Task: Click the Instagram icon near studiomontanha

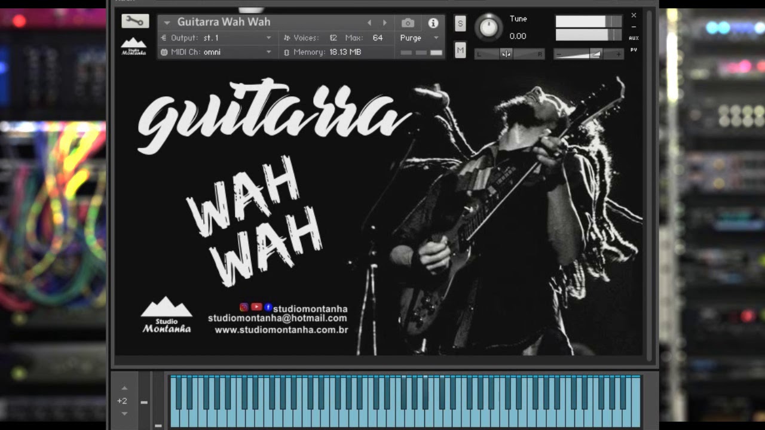Action: (244, 307)
